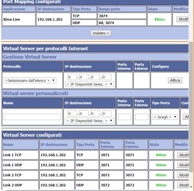Screen dimensions: 194x191
Task: Focus second IP octet in Virtual server personalizzati
Action: 84,113
